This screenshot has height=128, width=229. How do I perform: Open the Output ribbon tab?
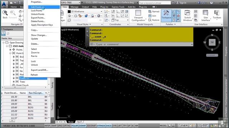pos(85,7)
